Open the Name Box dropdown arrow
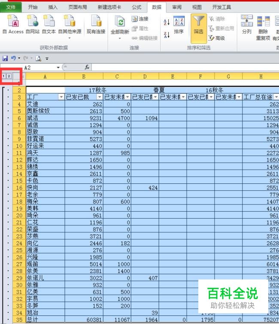This screenshot has height=324, width=279. click(58, 68)
